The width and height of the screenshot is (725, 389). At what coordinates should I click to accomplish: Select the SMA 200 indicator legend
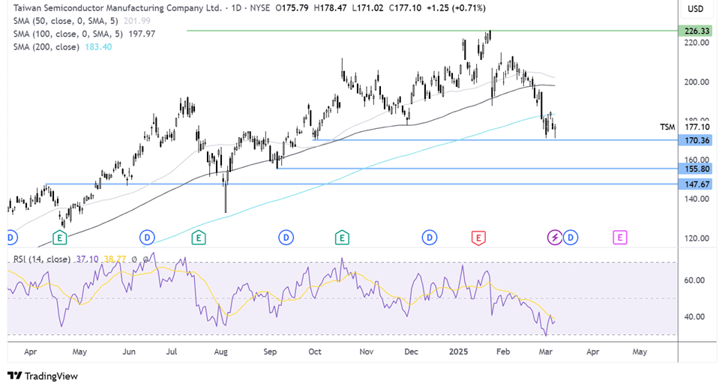coord(46,46)
